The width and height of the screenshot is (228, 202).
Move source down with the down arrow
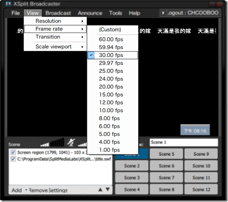(x=108, y=189)
